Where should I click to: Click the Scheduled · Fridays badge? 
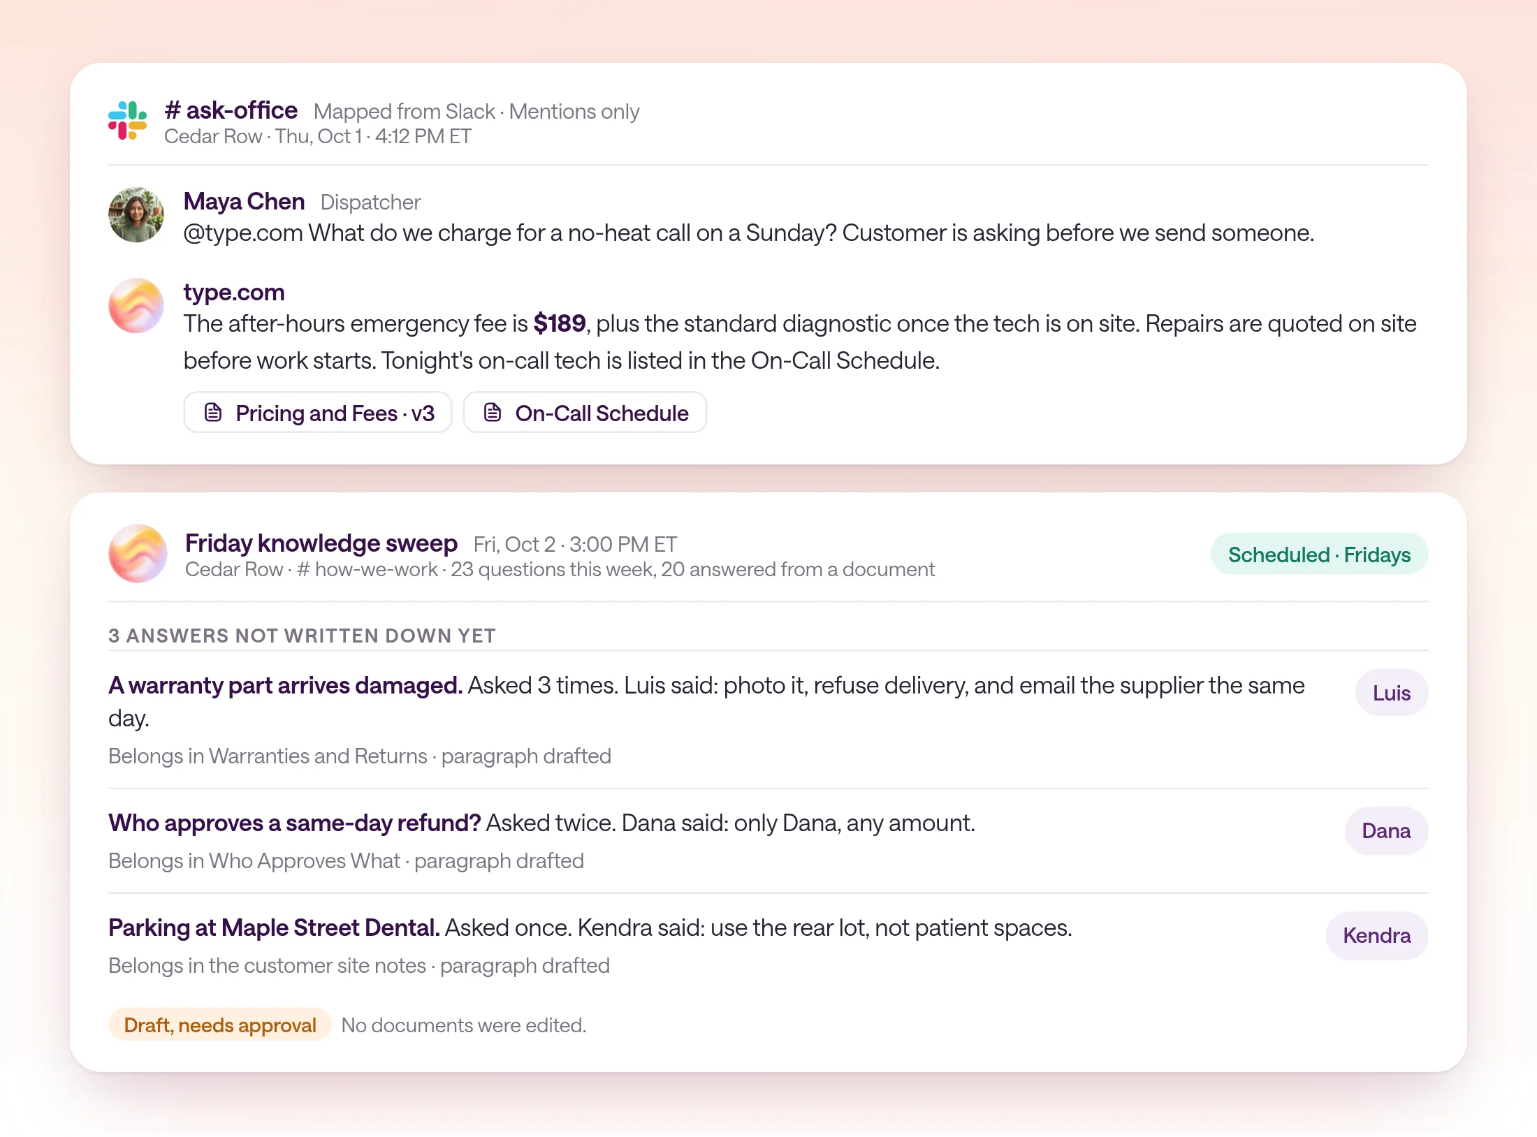1319,554
